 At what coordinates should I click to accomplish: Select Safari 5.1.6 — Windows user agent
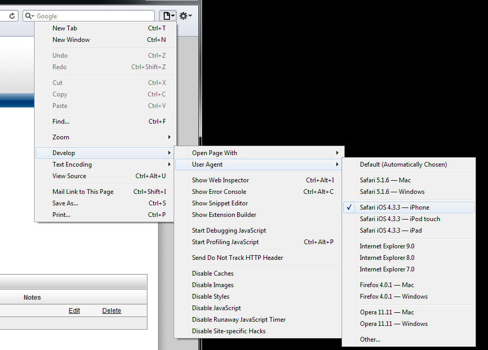tap(409, 192)
